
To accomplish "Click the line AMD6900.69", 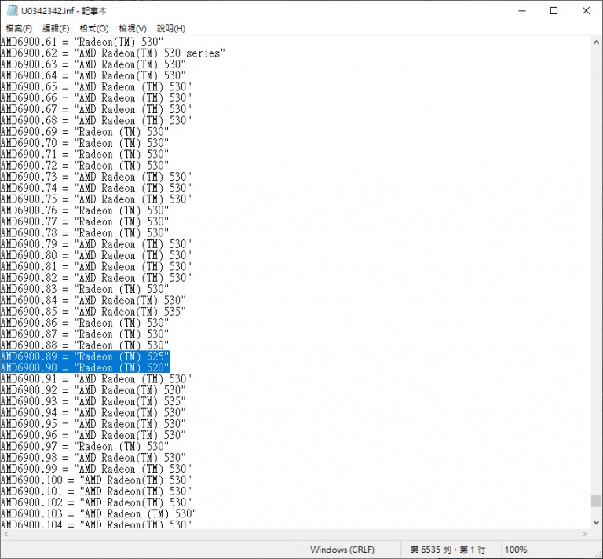I will pyautogui.click(x=85, y=131).
